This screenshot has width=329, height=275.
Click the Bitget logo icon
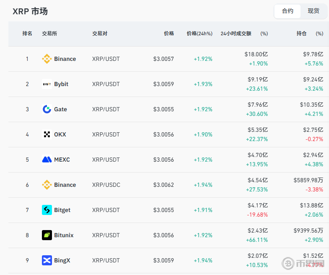click(47, 210)
